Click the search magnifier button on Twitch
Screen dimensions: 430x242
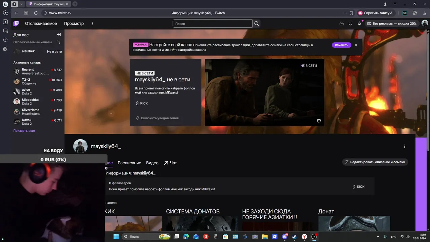pyautogui.click(x=257, y=24)
